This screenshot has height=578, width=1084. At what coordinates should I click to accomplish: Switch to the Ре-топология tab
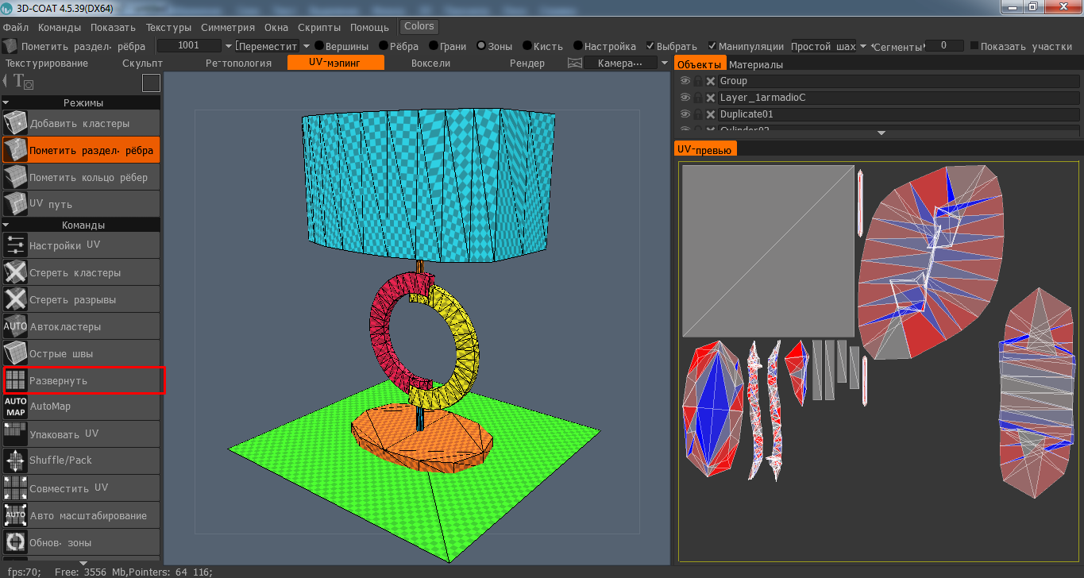238,63
